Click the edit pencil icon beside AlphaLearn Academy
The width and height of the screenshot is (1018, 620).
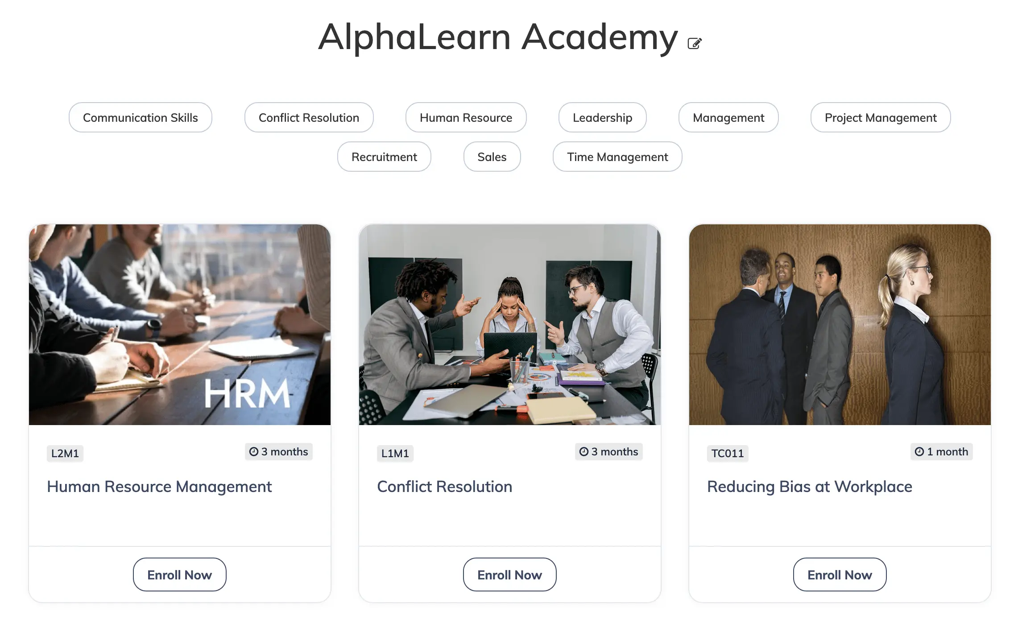tap(694, 43)
